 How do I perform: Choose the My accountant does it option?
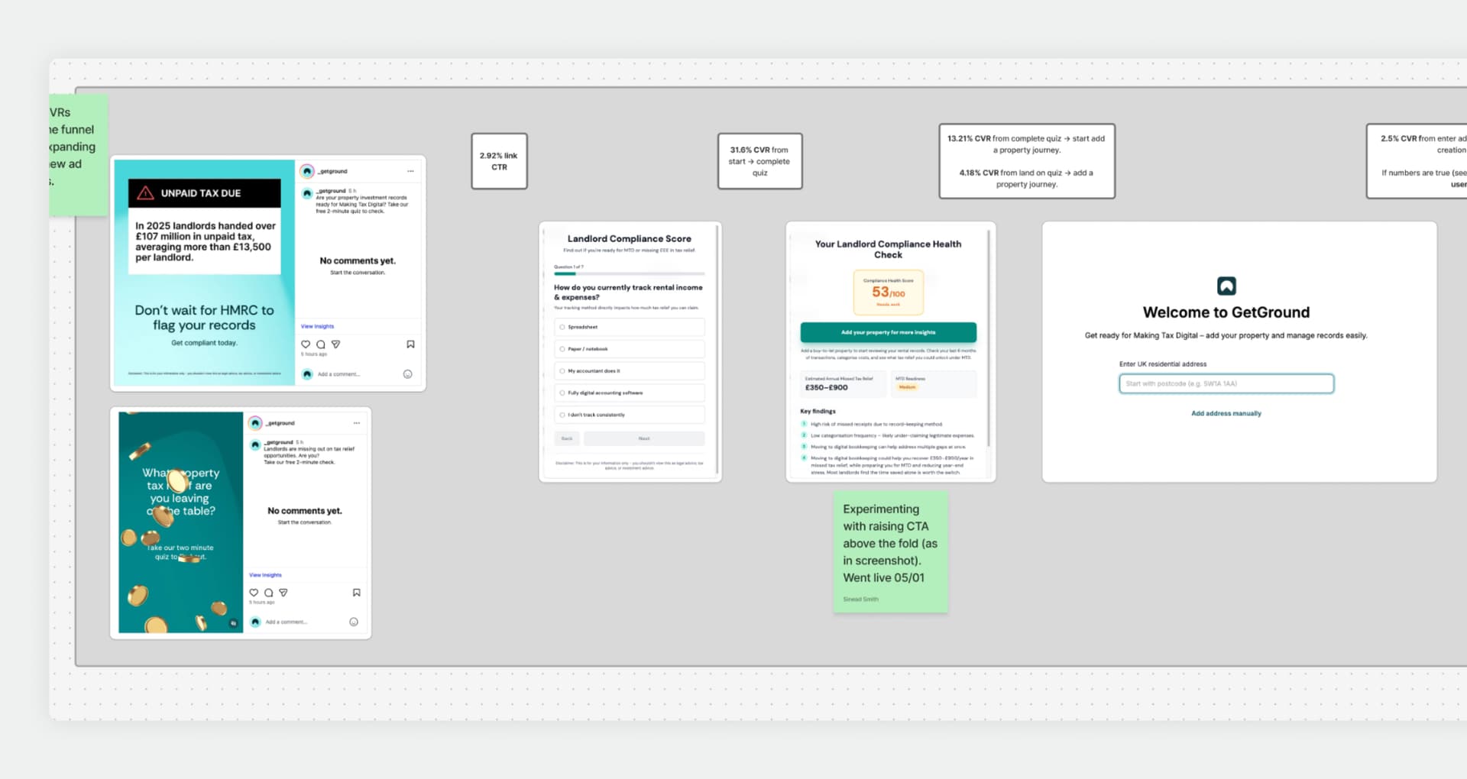[629, 371]
